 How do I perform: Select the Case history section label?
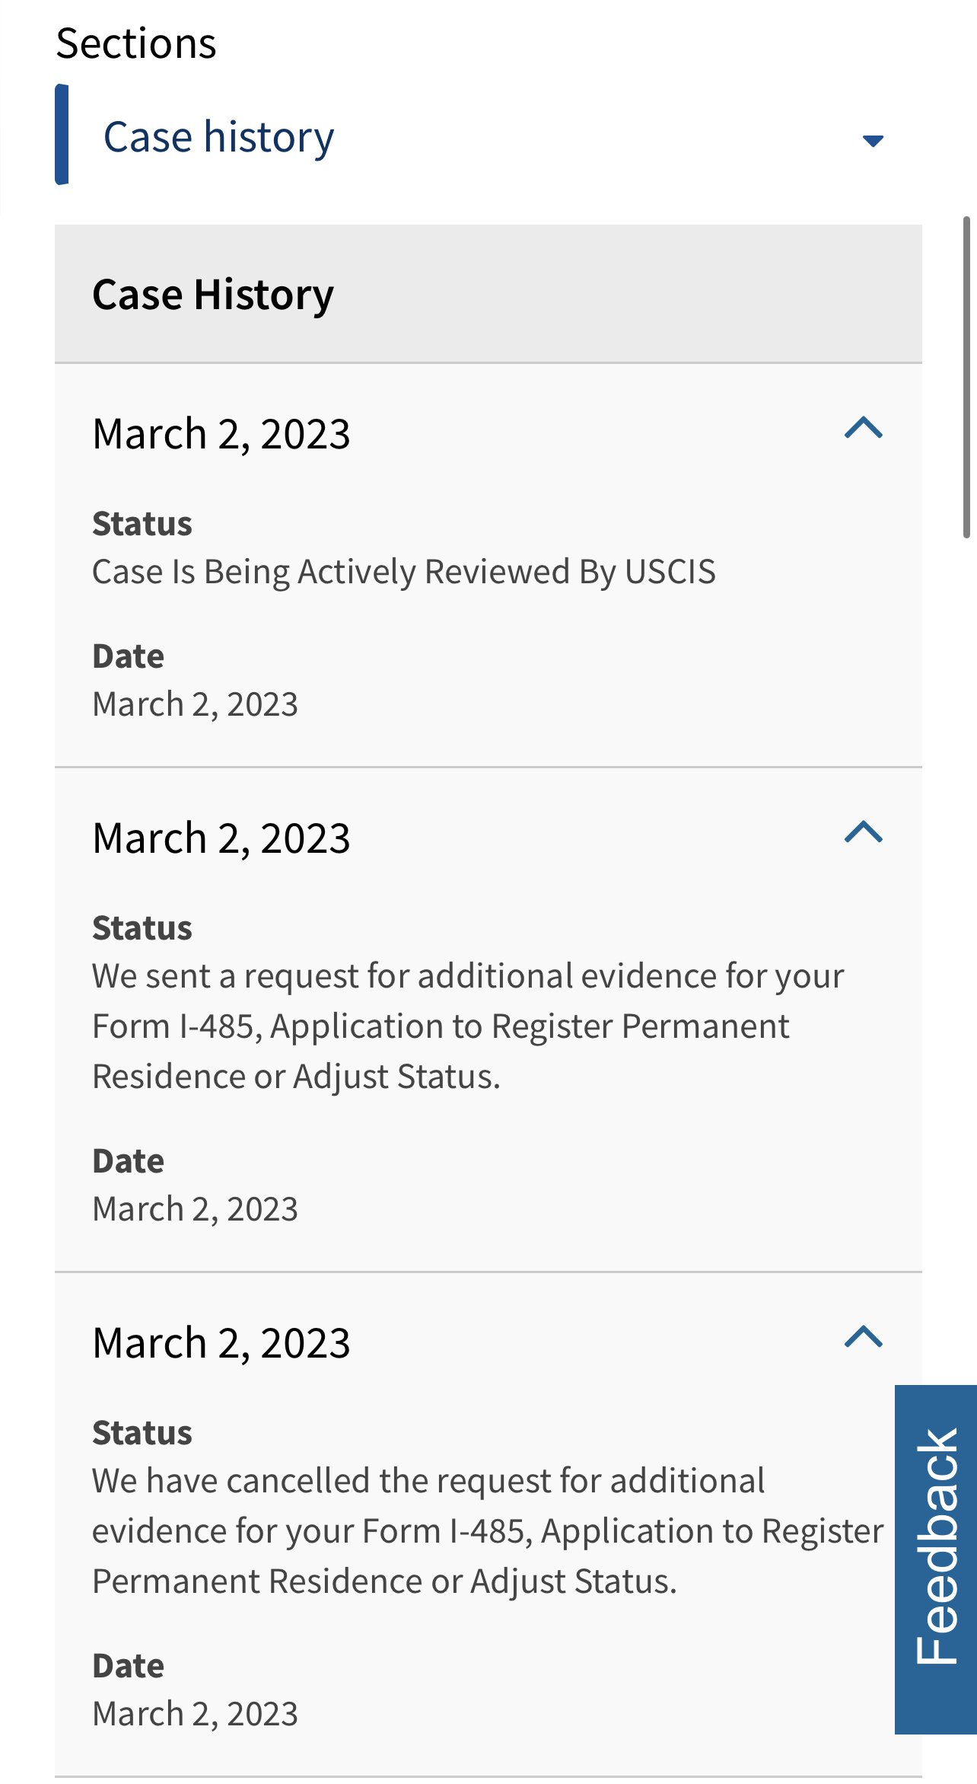tap(218, 137)
